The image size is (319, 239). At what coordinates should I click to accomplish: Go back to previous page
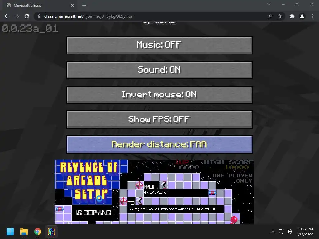(7, 16)
